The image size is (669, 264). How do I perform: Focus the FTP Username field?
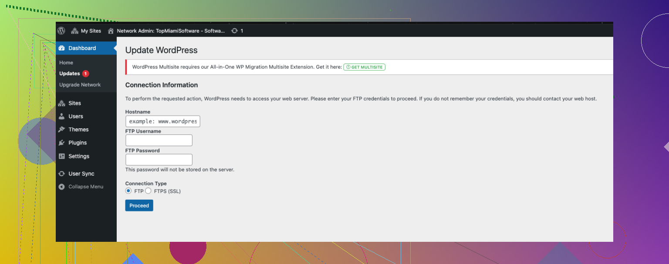159,140
